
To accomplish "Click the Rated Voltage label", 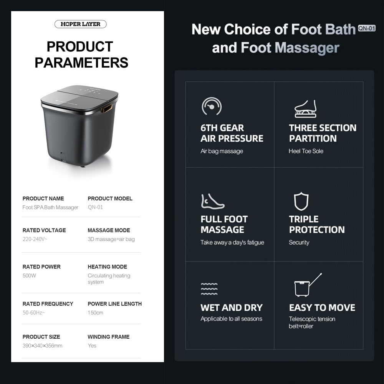I will coord(44,230).
